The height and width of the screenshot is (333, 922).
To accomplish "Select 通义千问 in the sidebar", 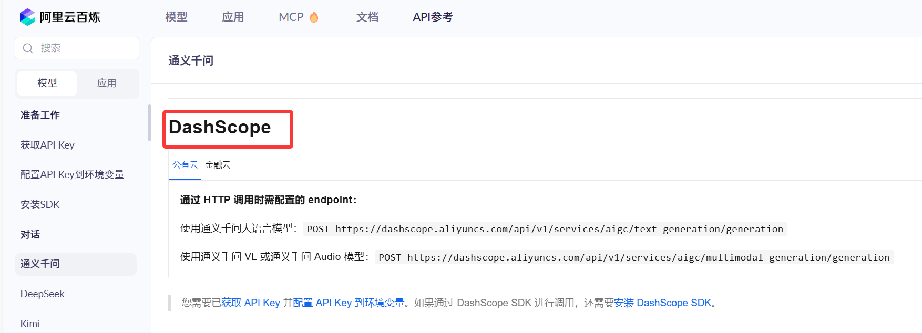I will pos(76,264).
